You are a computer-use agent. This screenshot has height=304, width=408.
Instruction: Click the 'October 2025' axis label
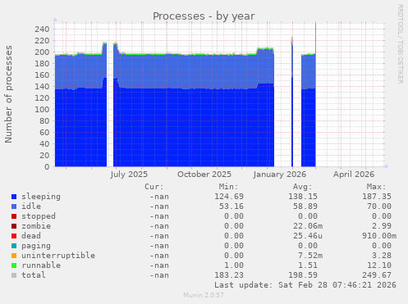(204, 175)
